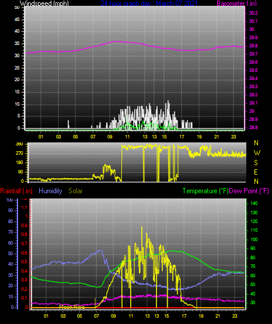Viewport: 272px width, 324px height.
Task: Select the blue 'Humidity' legend label
Action: [50, 191]
